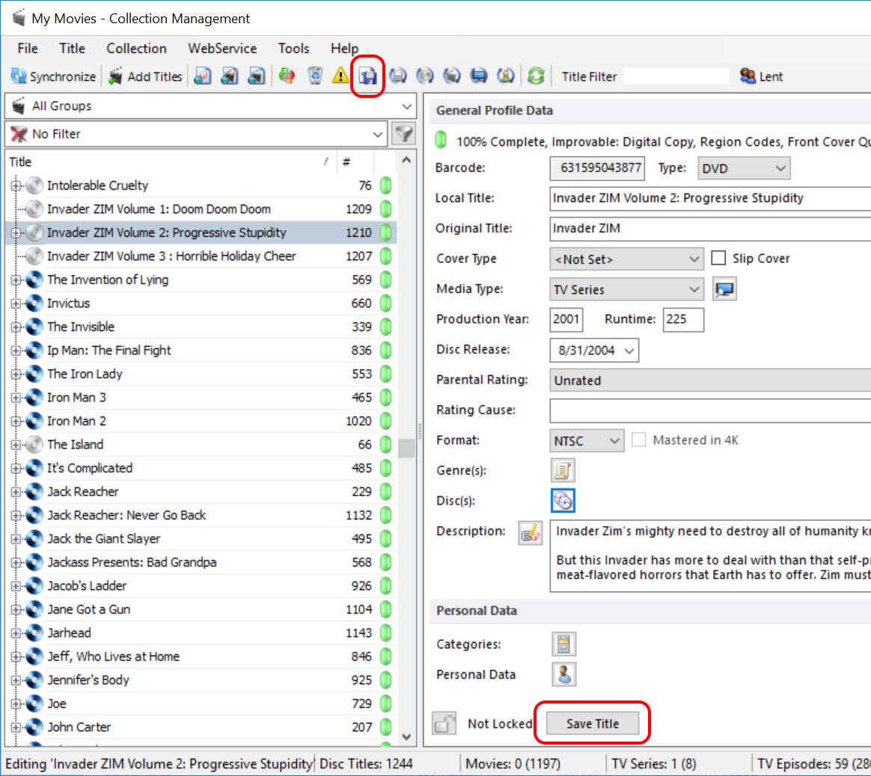Open the Personal Data person icon

(563, 674)
